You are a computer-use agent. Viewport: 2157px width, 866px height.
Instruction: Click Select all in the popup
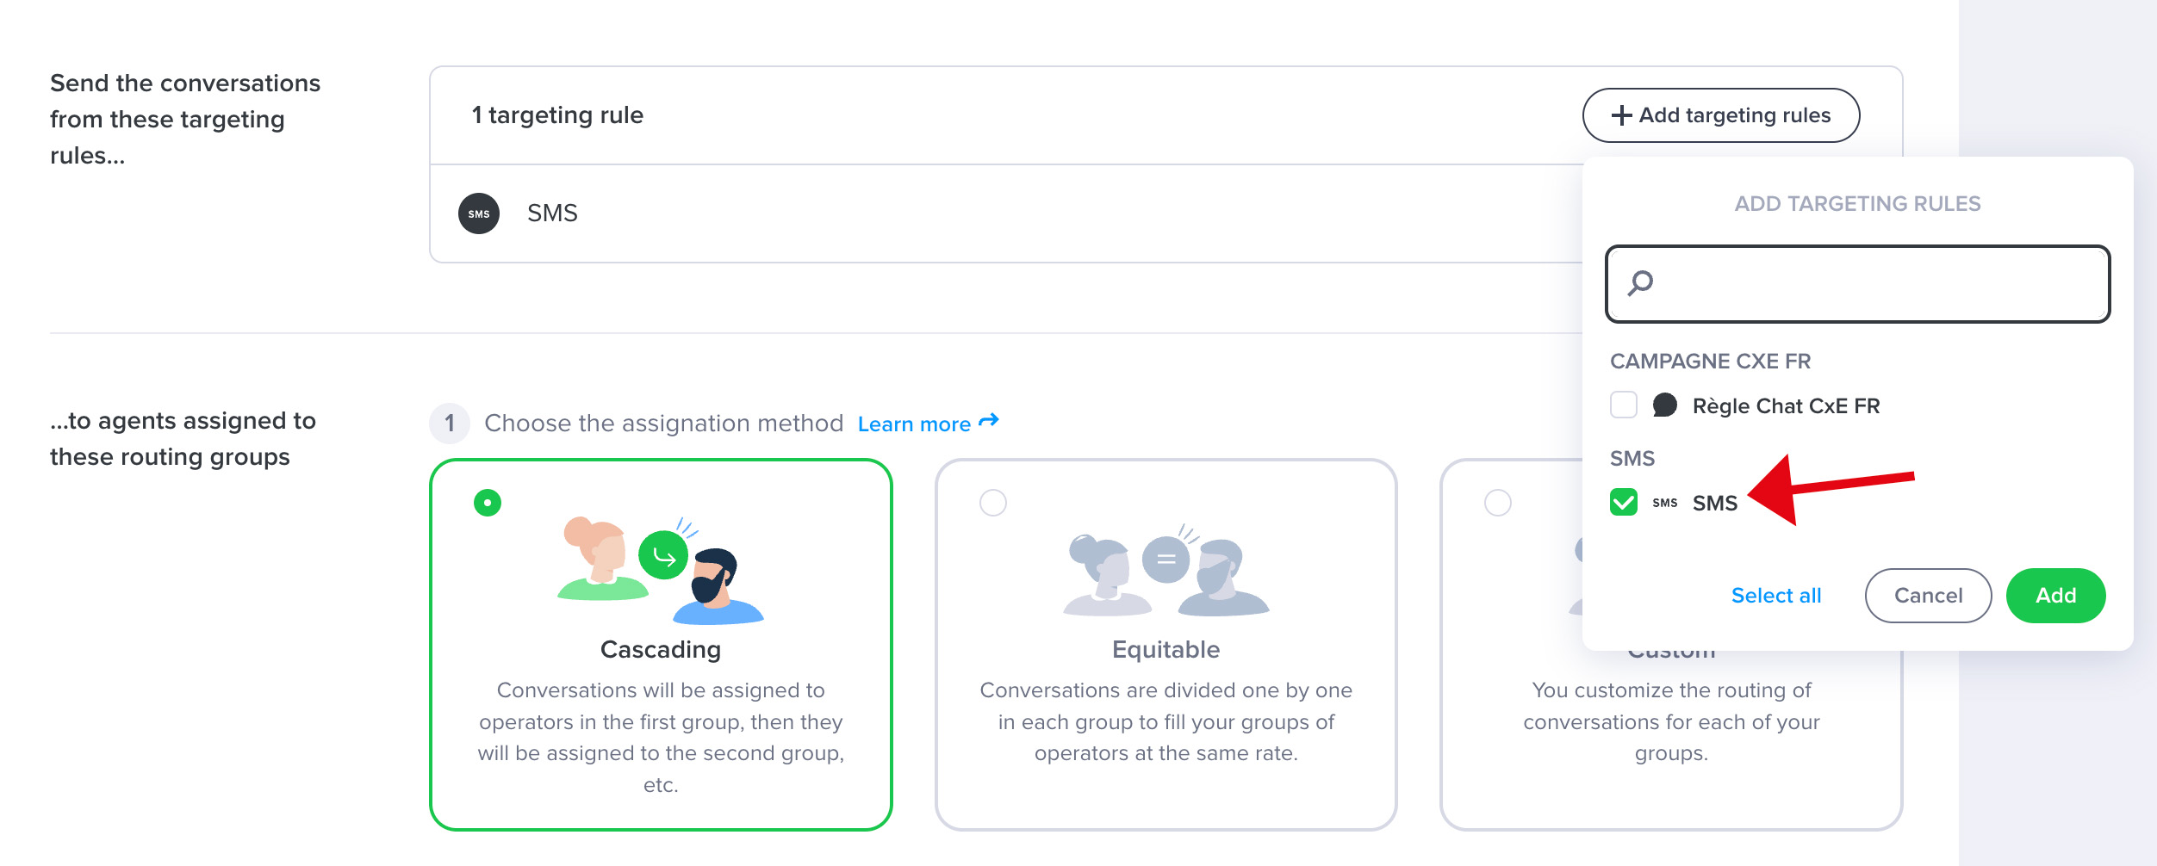[x=1776, y=596]
